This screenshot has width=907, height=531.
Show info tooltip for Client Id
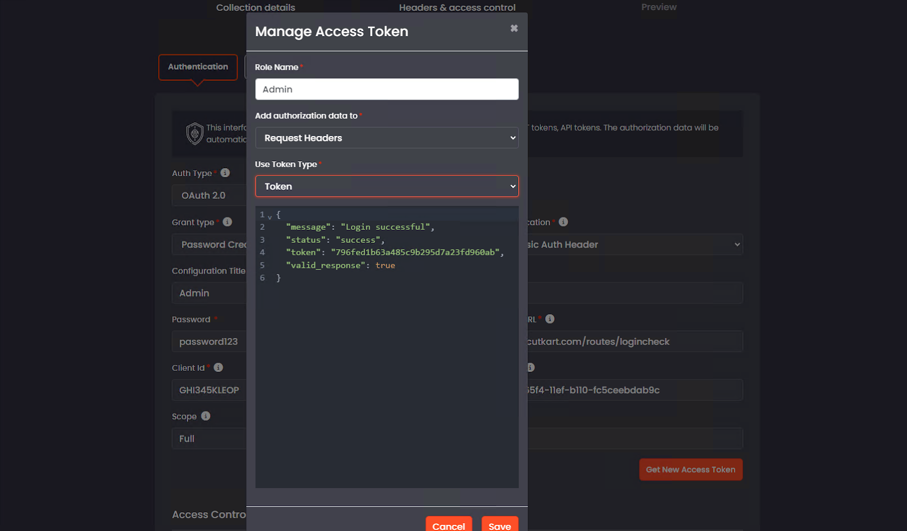click(x=218, y=367)
